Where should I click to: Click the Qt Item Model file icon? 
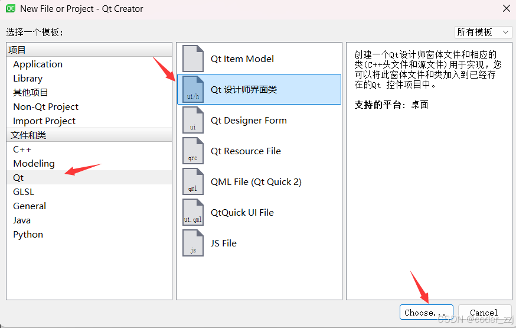[193, 59]
